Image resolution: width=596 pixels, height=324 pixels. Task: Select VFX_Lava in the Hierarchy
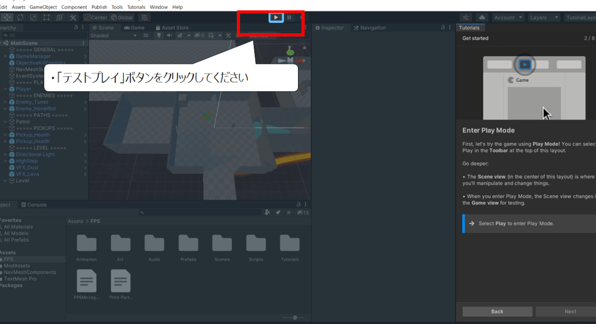click(27, 174)
